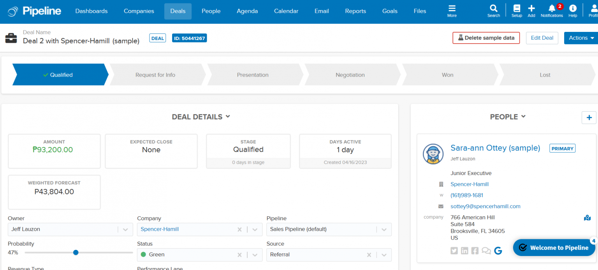View company address on the map icon
Viewport: 598px width, 270px height.
(587, 218)
